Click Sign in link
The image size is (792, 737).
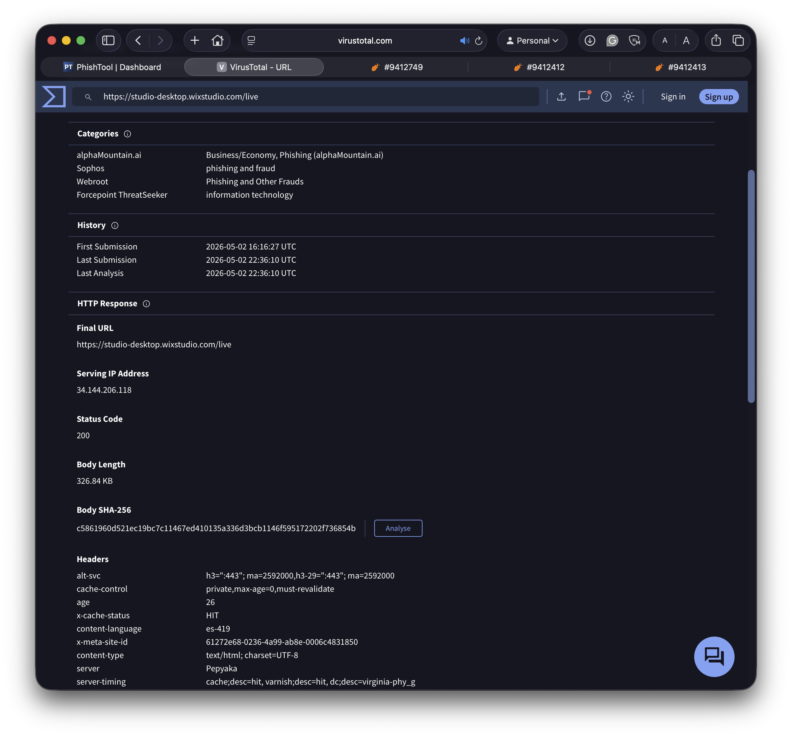click(x=673, y=97)
